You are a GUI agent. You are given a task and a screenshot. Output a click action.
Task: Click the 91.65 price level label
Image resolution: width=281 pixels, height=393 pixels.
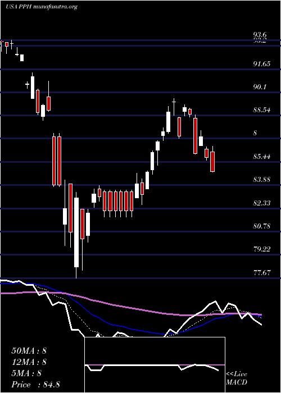coord(262,64)
